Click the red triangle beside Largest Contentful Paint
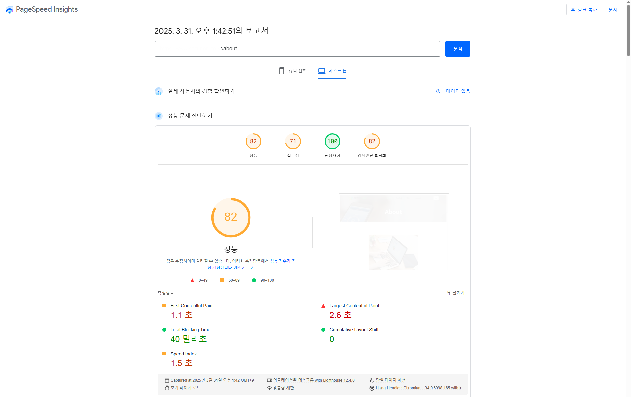Screen dimensions: 631x397 click(x=323, y=306)
